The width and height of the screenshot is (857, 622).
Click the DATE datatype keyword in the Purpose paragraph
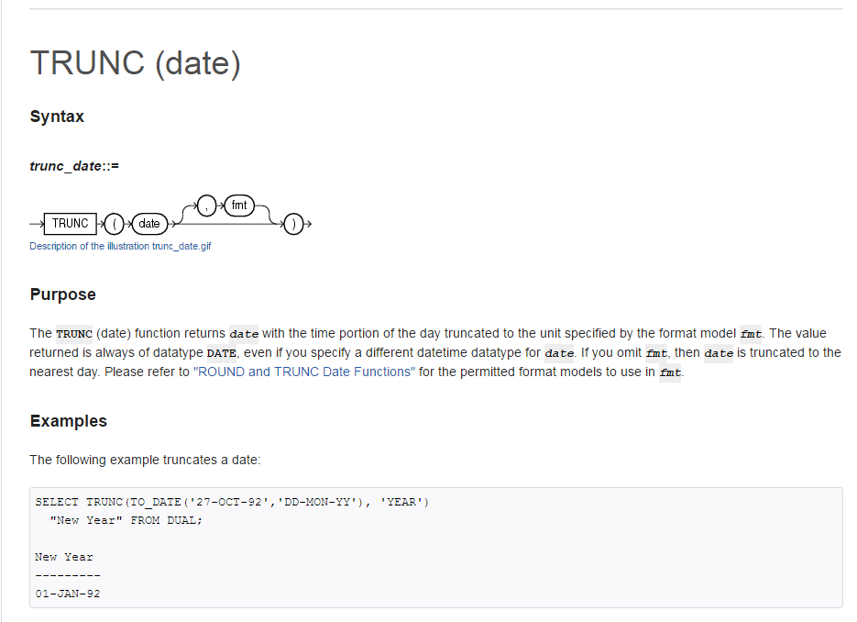click(221, 352)
